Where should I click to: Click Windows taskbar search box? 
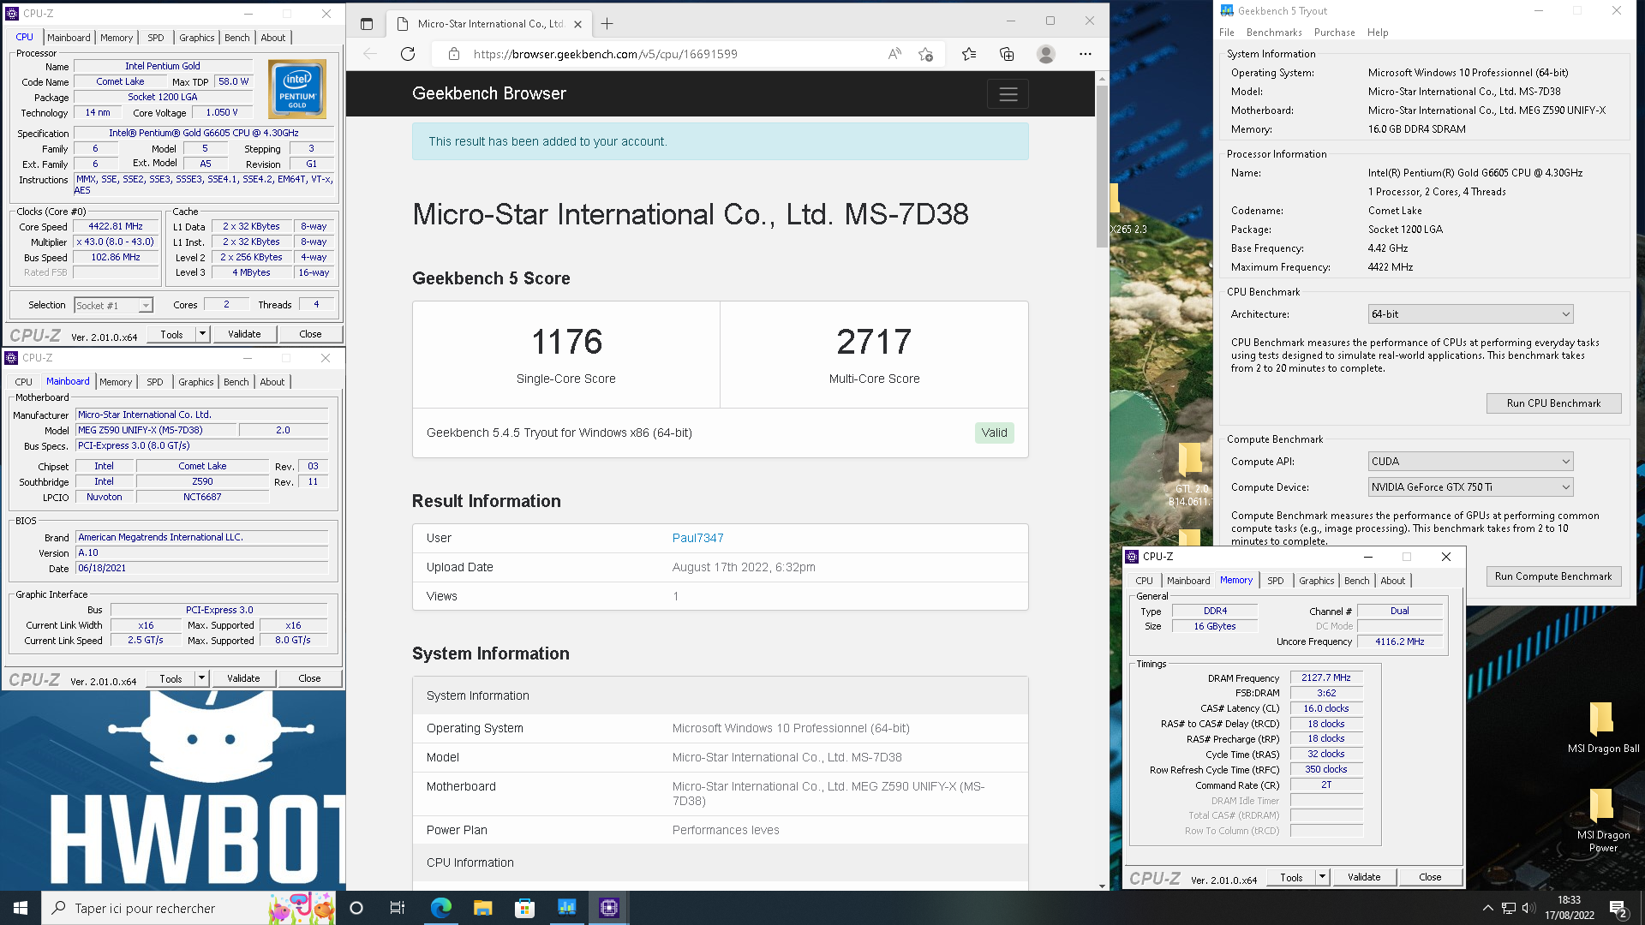tap(188, 908)
